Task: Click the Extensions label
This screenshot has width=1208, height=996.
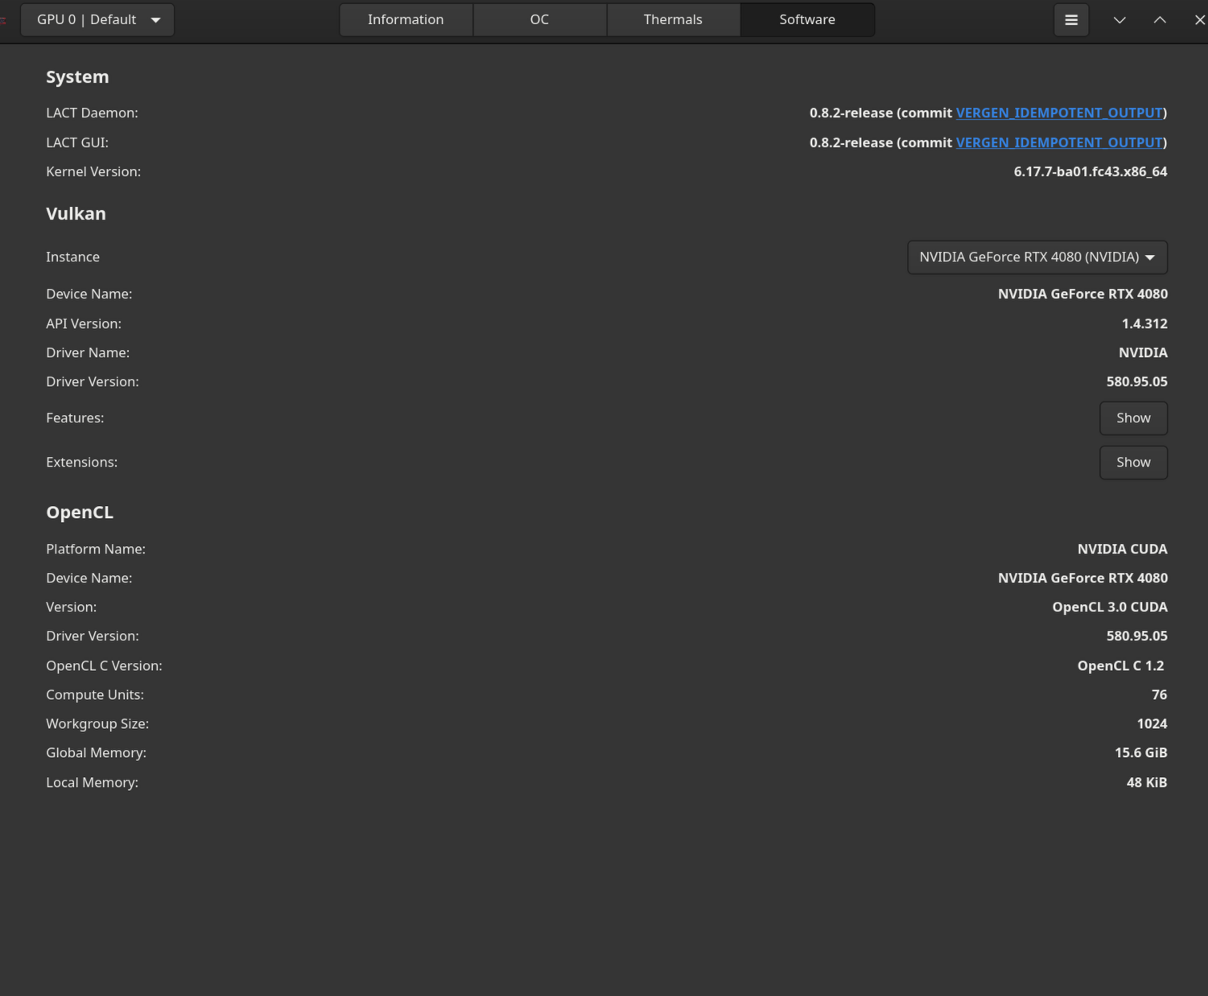Action: click(81, 462)
